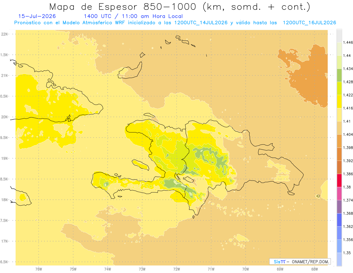Click the colorbar value 1.41
This screenshot has width=353, height=273.
[x=347, y=121]
